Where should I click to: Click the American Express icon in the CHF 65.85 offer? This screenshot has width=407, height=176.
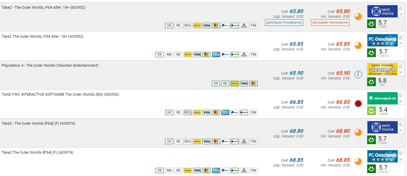(216, 55)
